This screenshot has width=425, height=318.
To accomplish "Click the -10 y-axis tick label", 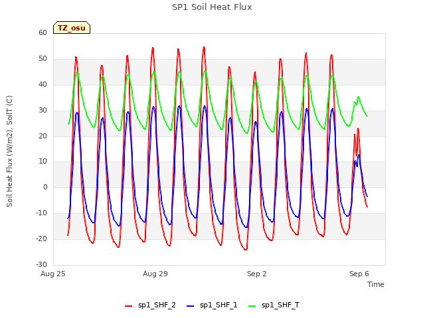I will pos(41,213).
